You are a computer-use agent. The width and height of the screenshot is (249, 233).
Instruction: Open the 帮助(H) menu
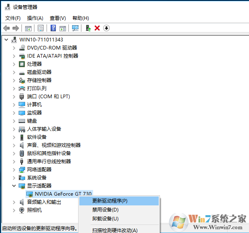81,18
